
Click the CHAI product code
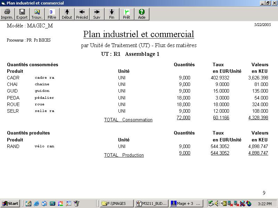[x=12, y=84]
